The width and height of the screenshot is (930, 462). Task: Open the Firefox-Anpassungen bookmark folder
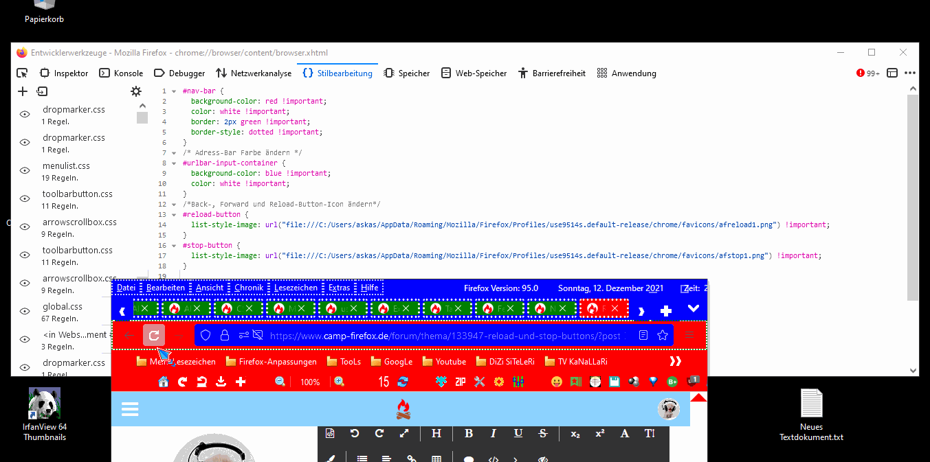pyautogui.click(x=272, y=361)
